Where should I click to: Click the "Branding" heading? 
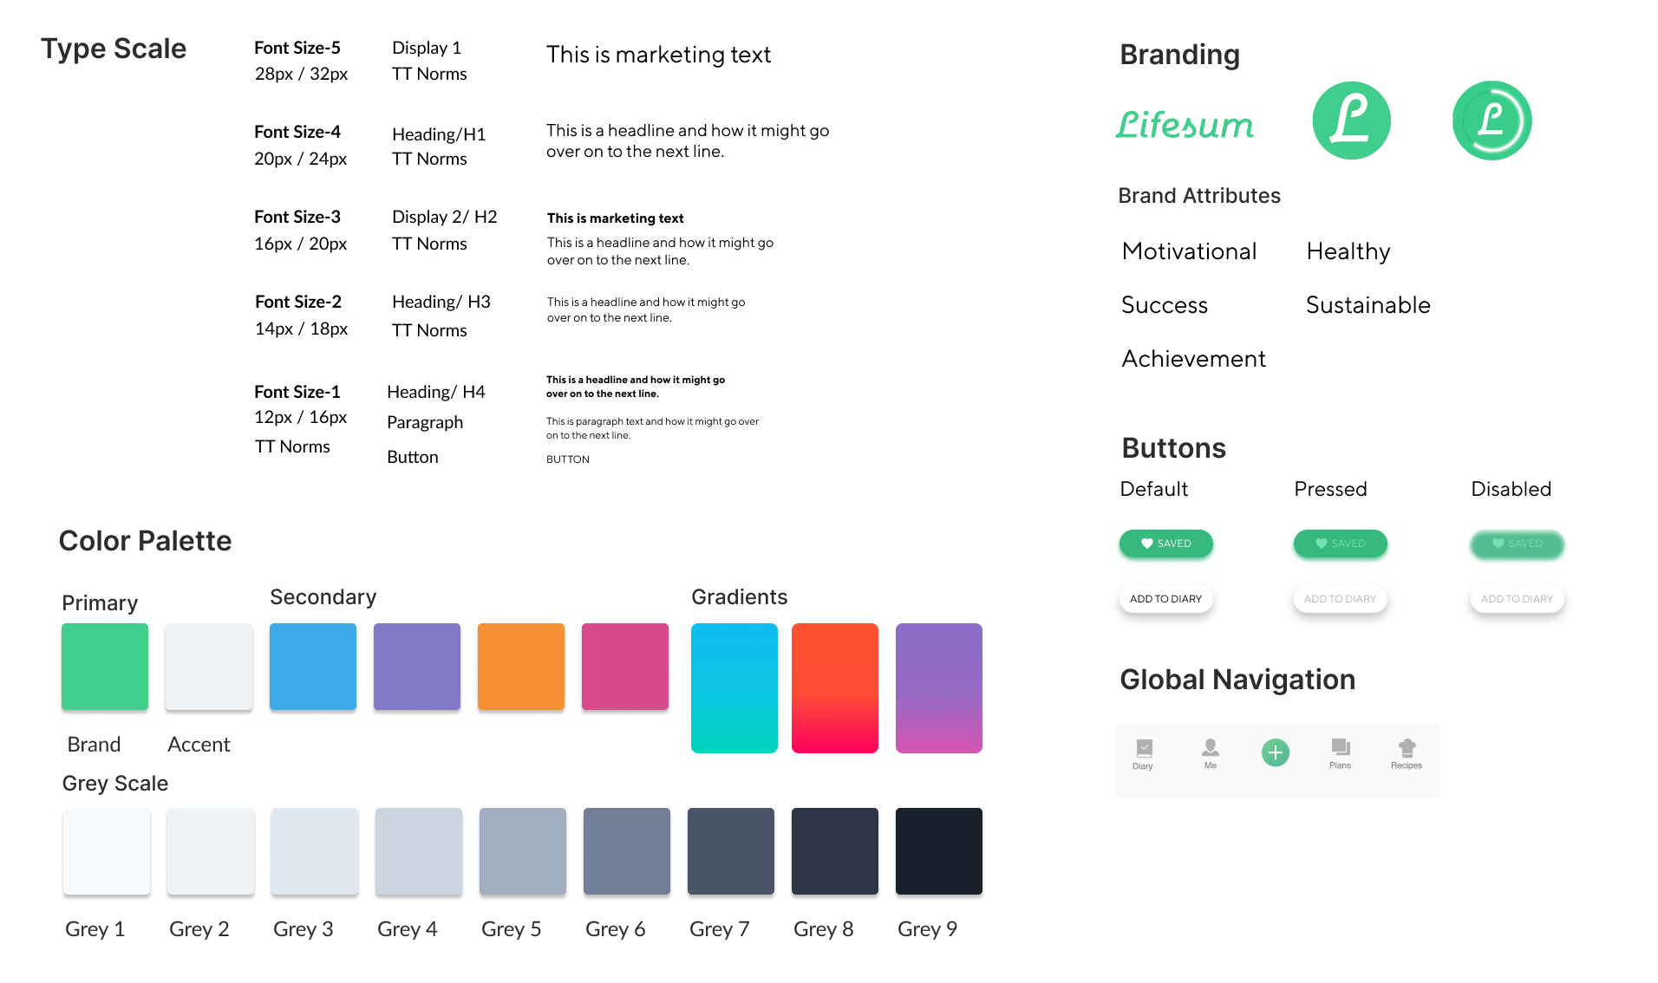pyautogui.click(x=1179, y=55)
